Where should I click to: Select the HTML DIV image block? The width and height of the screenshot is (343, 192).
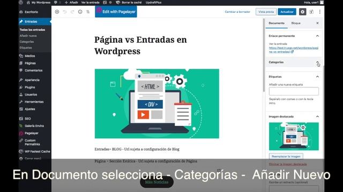pyautogui.click(x=157, y=103)
